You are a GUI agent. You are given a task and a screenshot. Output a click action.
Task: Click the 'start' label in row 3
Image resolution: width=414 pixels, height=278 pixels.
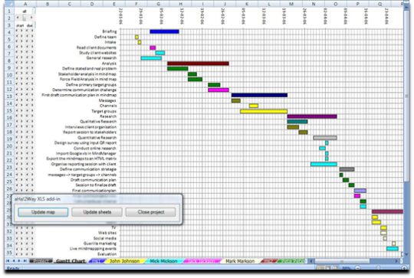[20, 25]
